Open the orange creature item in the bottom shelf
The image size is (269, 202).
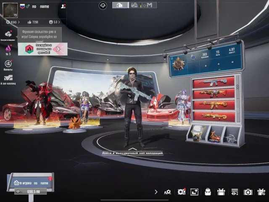pyautogui.click(x=215, y=136)
